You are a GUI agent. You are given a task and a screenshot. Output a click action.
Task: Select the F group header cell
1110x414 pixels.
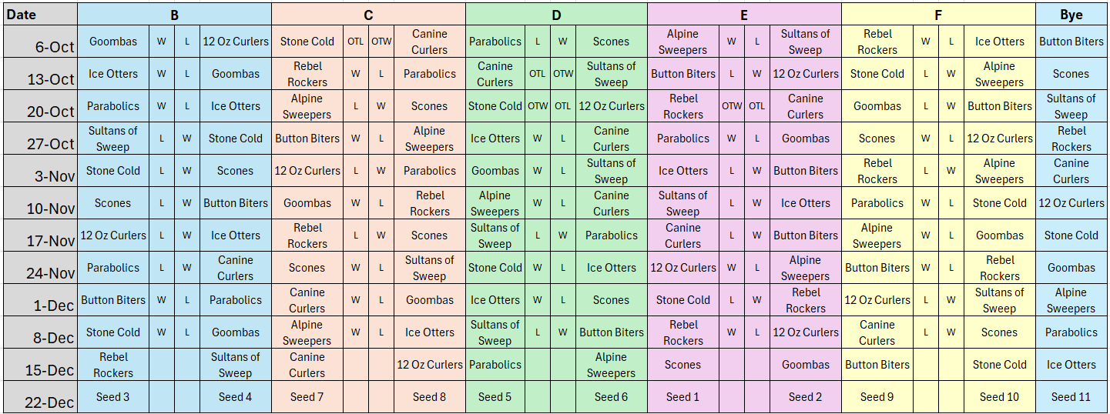938,14
